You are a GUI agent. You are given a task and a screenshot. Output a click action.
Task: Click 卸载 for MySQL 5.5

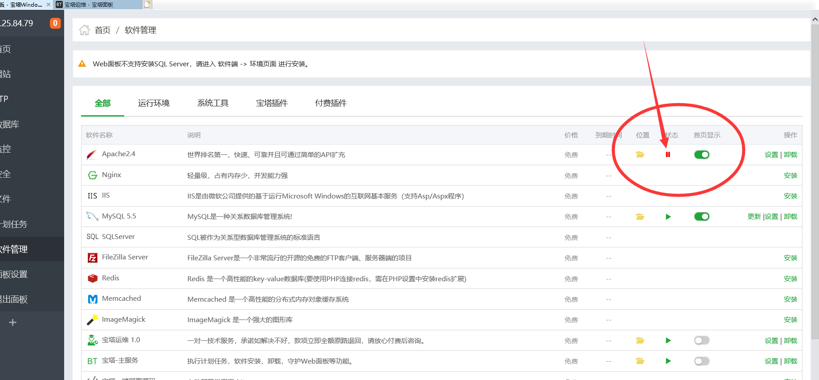(790, 216)
